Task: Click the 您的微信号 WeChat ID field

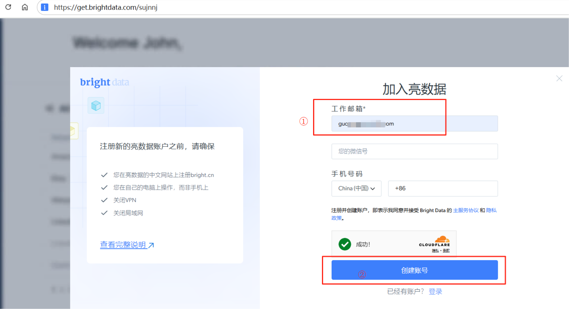Action: [415, 151]
